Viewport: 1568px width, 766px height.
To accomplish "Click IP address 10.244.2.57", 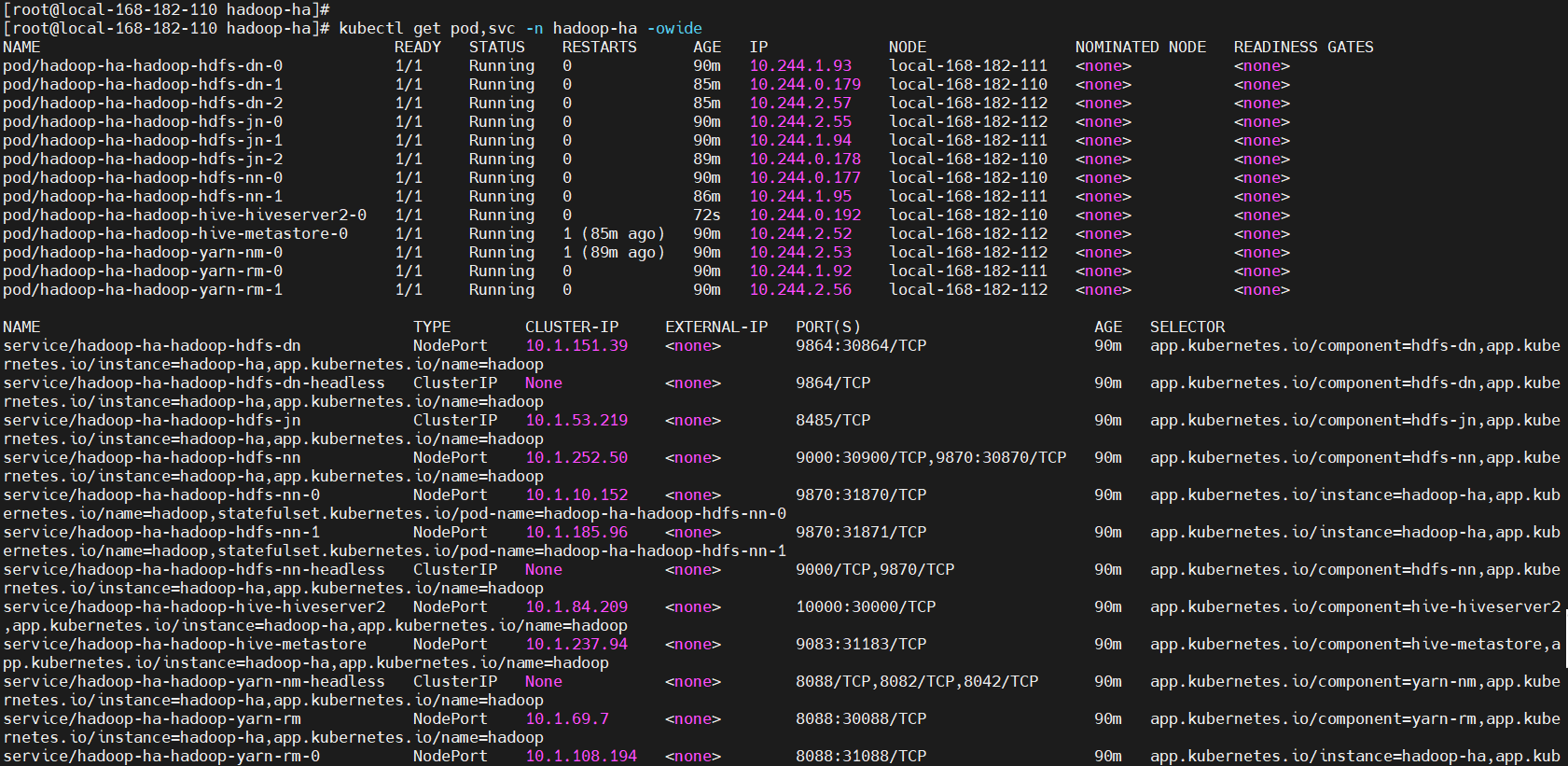I will coord(800,104).
